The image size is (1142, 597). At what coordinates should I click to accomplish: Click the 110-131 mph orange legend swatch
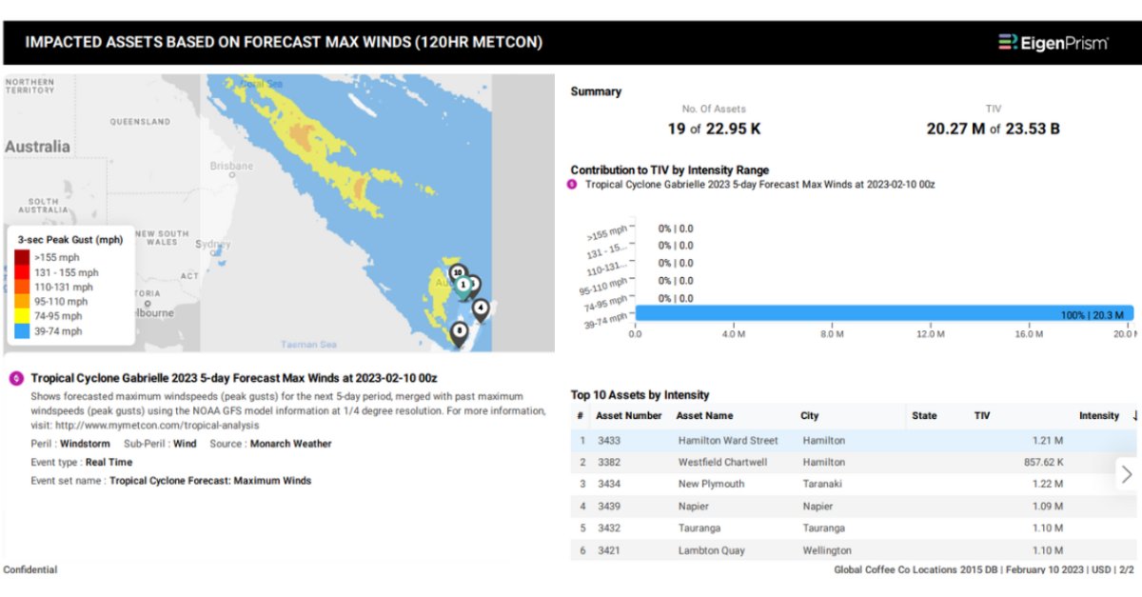[22, 287]
